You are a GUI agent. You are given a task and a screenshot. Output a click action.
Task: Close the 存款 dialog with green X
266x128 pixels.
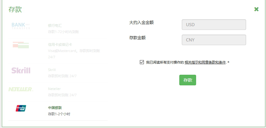point(256,9)
